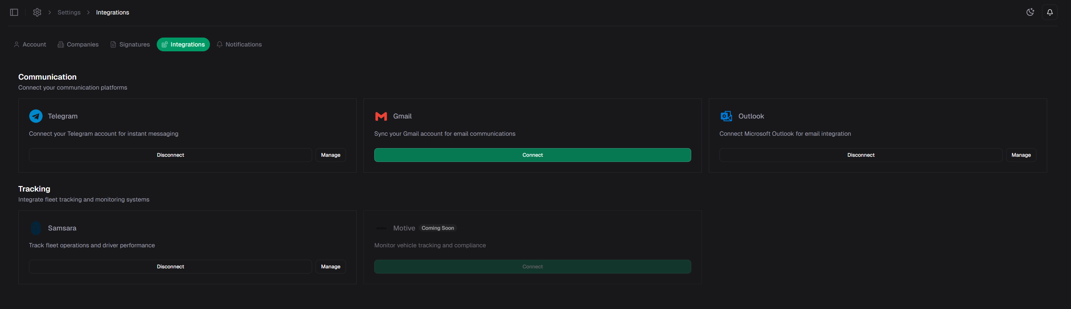Click the Coming Soon badge
1071x309 pixels.
[438, 228]
